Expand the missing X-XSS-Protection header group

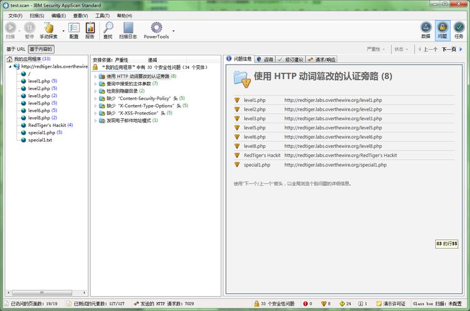pos(95,113)
